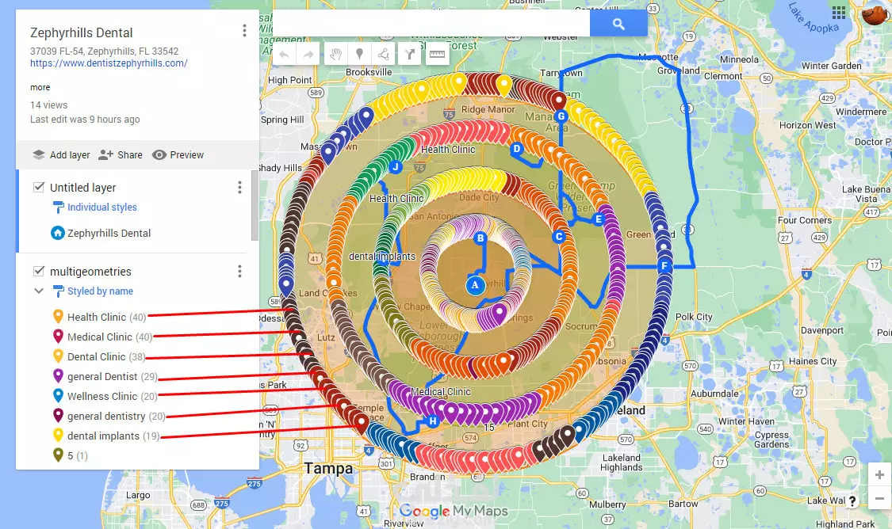Select dental implants (19) list row

coord(113,436)
